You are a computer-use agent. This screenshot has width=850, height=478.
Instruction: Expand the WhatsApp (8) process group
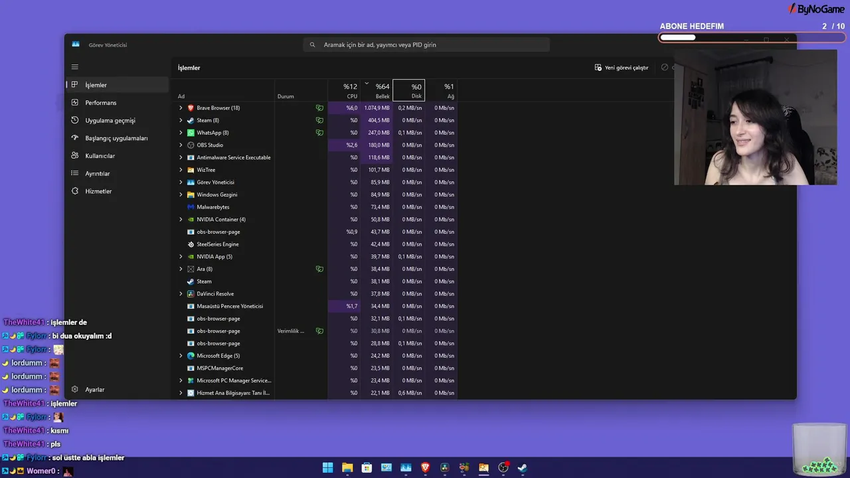181,133
